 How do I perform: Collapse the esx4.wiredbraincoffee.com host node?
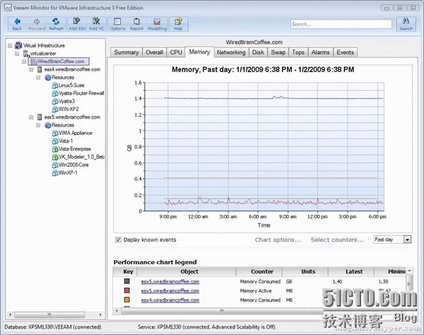point(31,69)
